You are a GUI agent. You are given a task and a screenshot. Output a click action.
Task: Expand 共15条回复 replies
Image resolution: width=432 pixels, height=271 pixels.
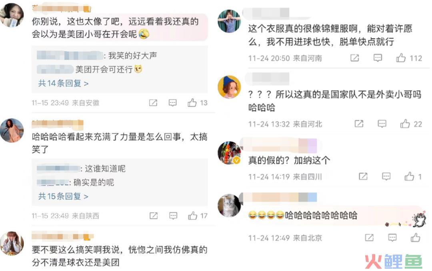pos(63,196)
